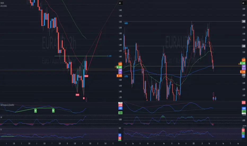Click the 'Feb' label on right time axis
The height and width of the screenshot is (146, 247).
[x=209, y=143]
